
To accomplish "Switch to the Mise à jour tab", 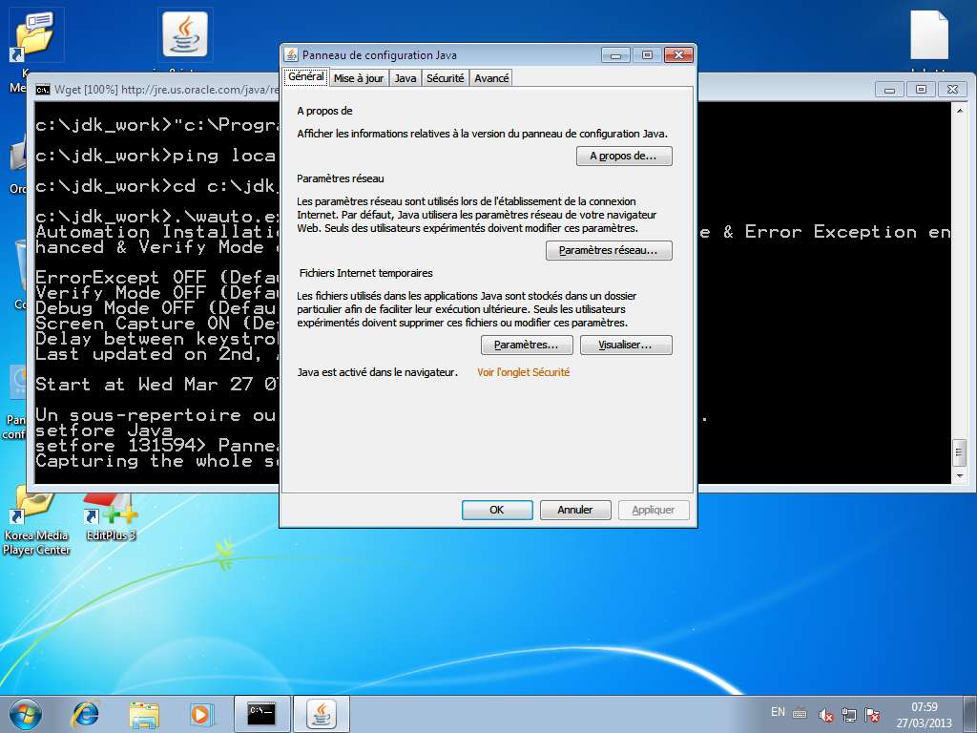I will point(359,78).
